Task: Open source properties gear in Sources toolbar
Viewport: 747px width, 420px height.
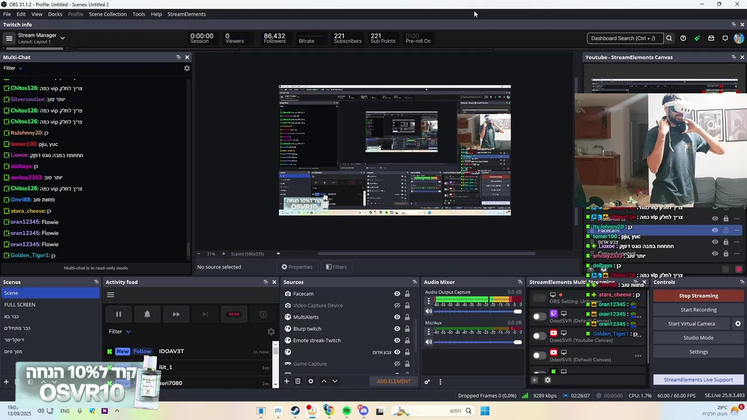Action: click(x=310, y=381)
